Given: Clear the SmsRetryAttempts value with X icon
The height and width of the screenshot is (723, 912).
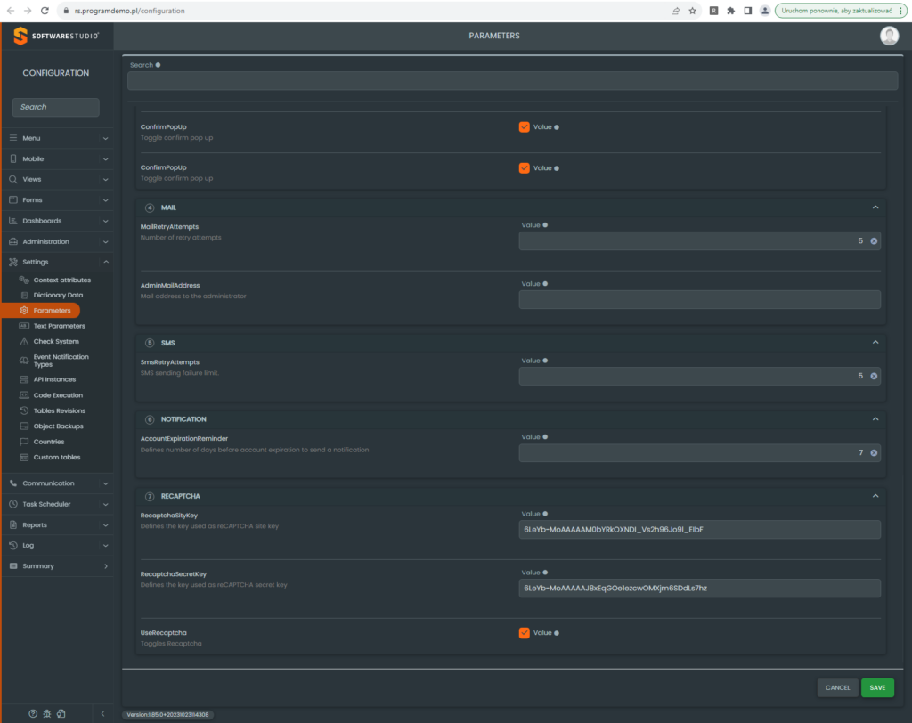Looking at the screenshot, I should [x=874, y=377].
